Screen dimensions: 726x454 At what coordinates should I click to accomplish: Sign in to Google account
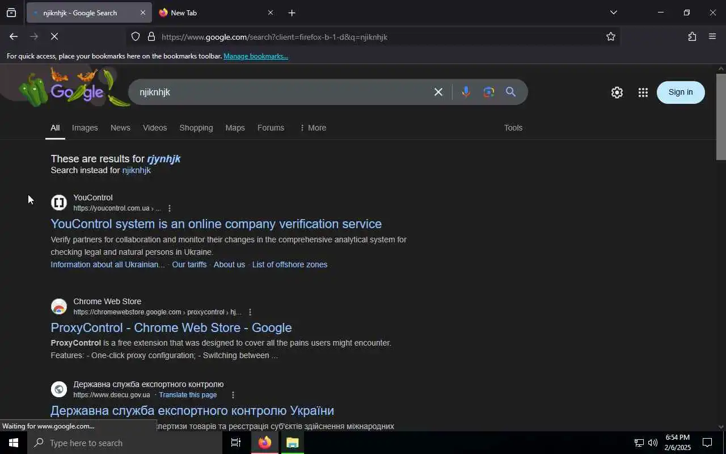point(681,92)
